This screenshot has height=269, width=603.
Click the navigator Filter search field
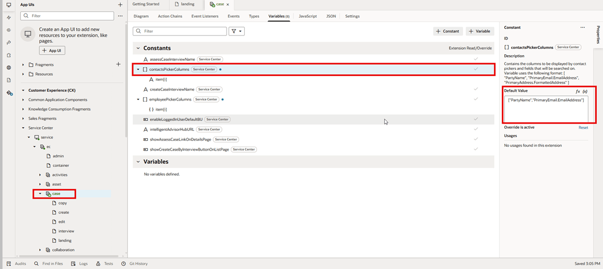(x=67, y=16)
